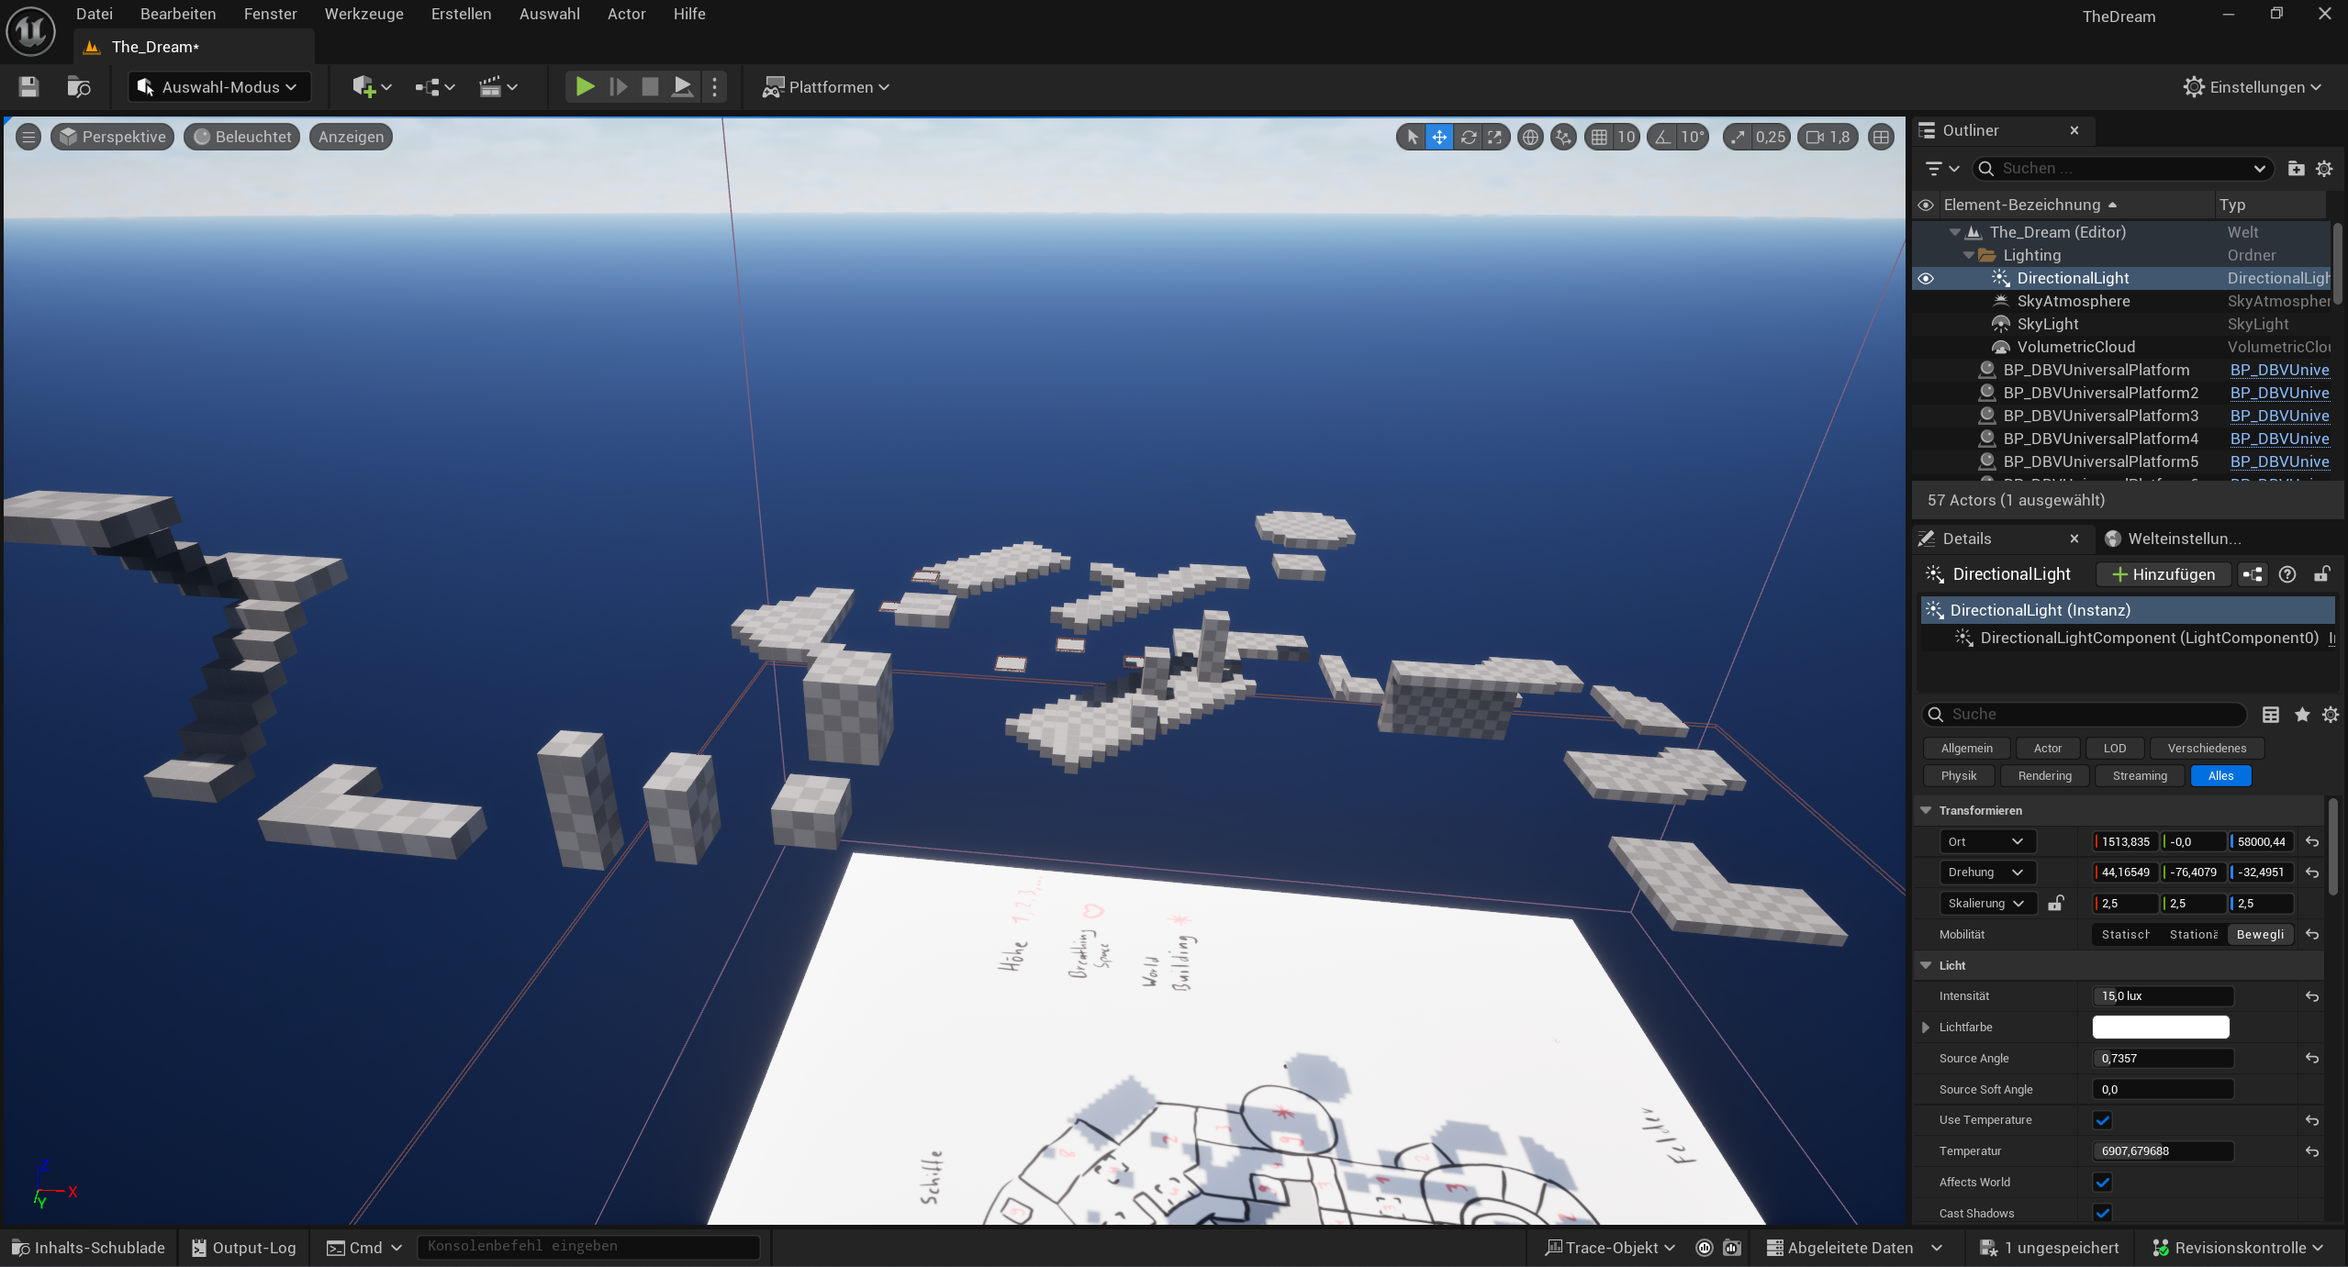
Task: Uncheck Cast Shadows checkbox
Action: click(x=2103, y=1213)
